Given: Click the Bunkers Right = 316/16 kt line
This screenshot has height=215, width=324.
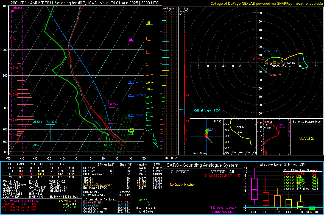Looking at the screenshot, I should click(107, 202).
